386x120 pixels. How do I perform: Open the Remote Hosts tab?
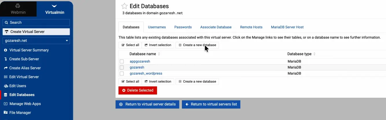tap(251, 27)
